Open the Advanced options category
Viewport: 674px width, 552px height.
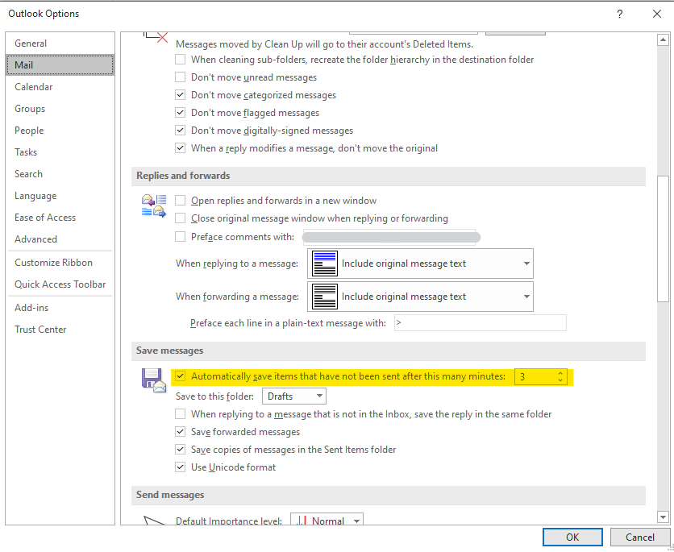[x=60, y=239]
